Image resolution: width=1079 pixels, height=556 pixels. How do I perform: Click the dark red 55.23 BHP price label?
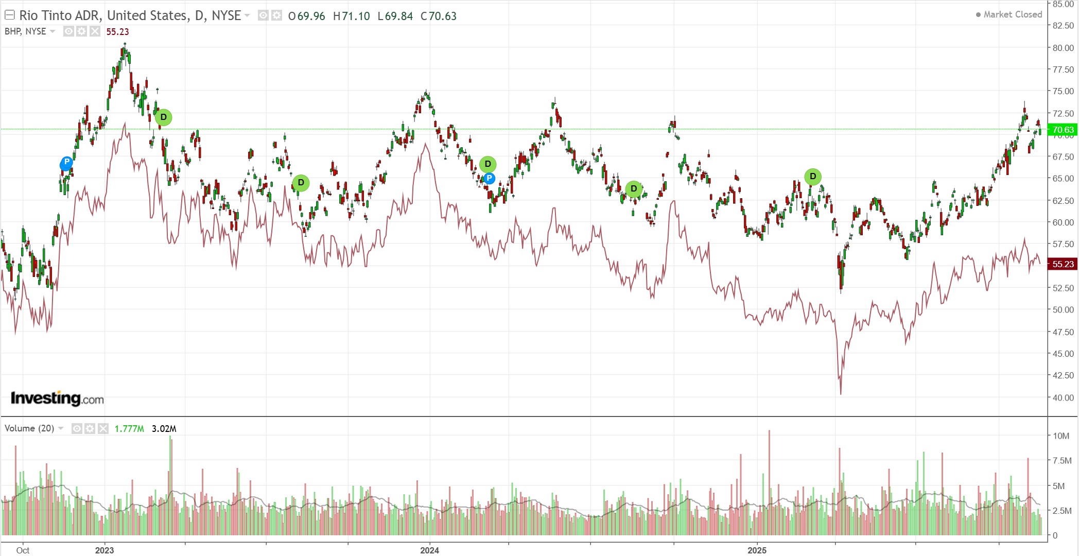pos(1063,264)
